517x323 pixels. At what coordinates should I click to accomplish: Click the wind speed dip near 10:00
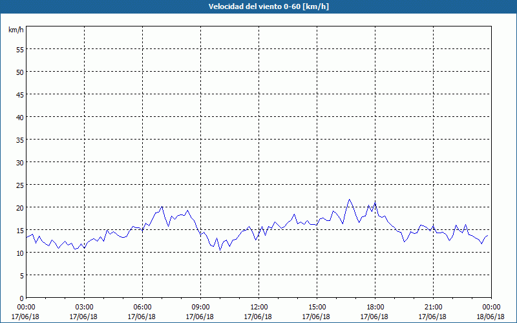click(220, 250)
